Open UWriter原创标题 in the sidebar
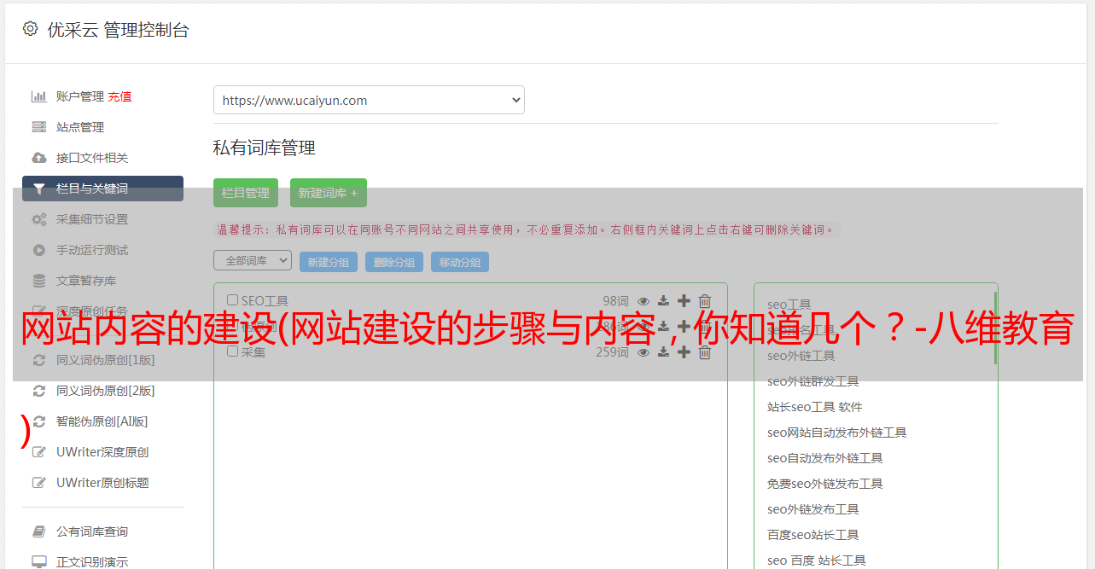 [102, 483]
